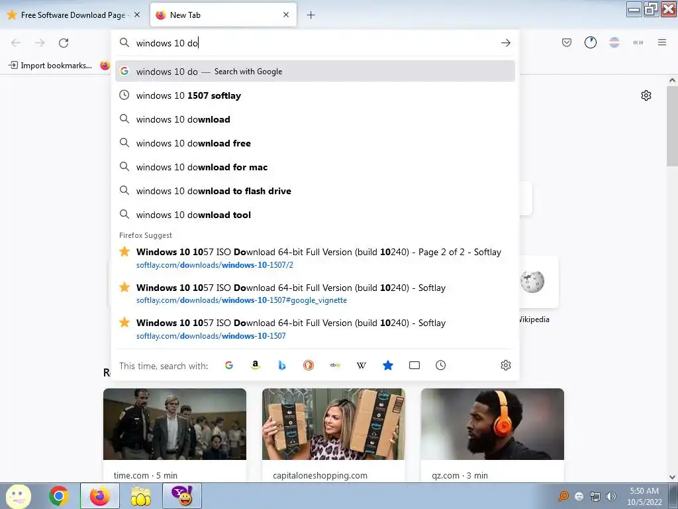
Task: Click the page scrollbar up arrow
Action: [672, 80]
